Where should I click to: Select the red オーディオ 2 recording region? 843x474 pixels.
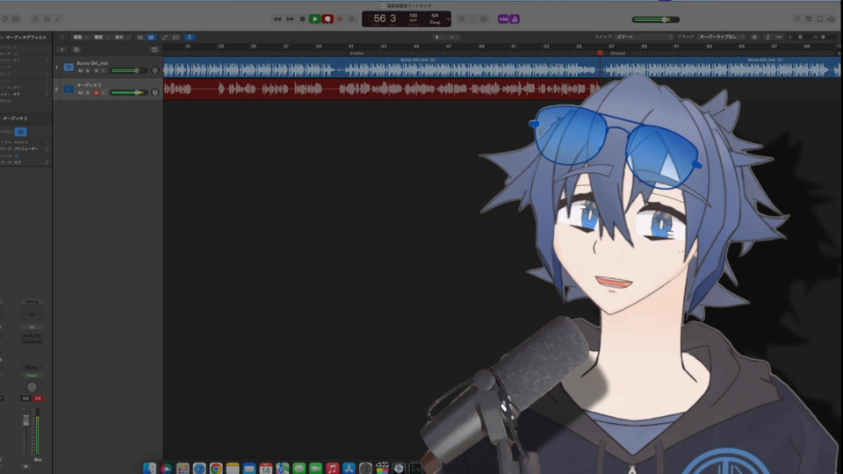tap(381, 90)
